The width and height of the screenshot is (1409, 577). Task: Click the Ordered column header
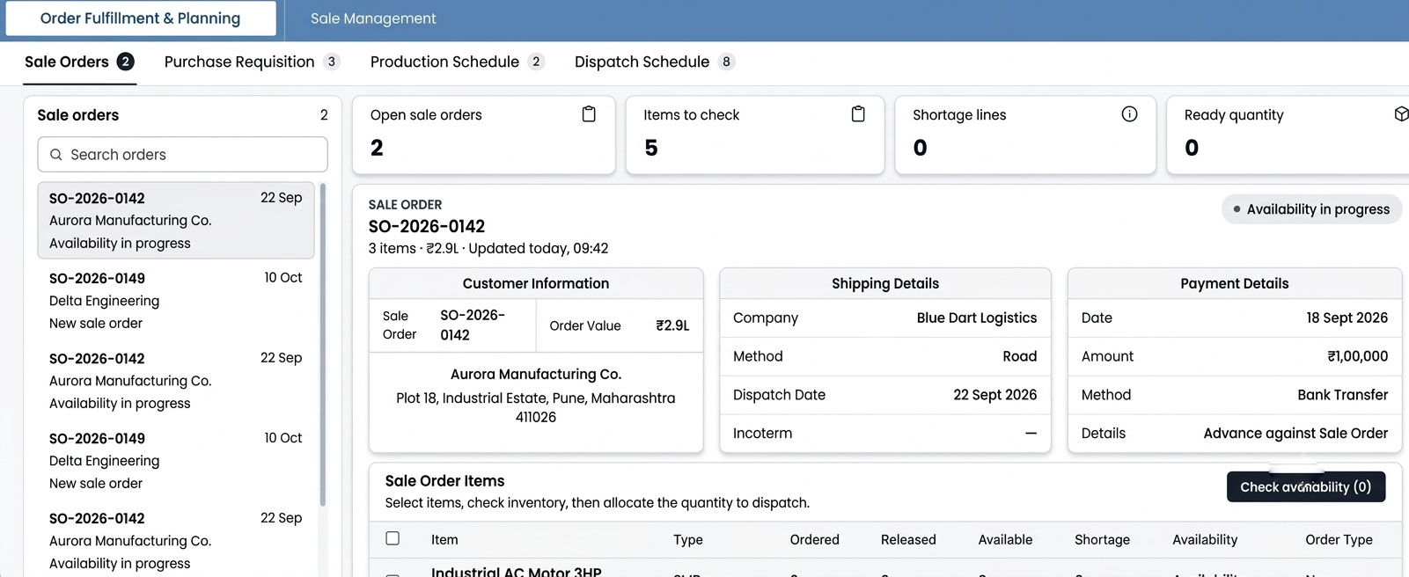coord(815,540)
